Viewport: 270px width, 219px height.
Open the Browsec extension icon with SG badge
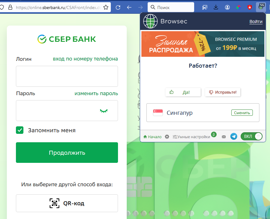click(x=261, y=7)
